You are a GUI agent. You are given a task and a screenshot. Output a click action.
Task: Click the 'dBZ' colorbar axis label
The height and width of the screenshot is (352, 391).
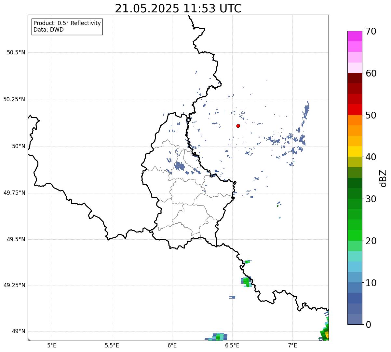click(383, 178)
